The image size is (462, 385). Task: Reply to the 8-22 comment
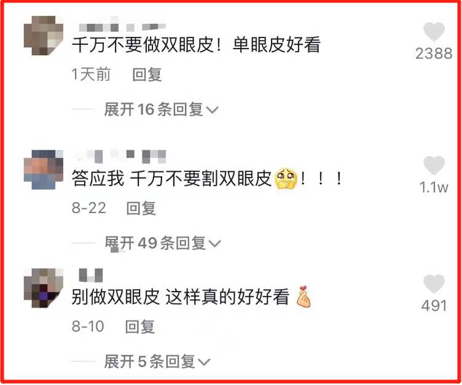coord(141,208)
